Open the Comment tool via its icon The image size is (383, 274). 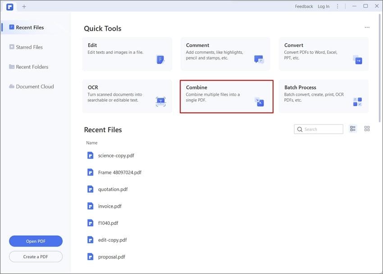point(259,59)
